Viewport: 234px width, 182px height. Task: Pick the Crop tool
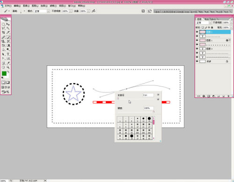[3, 32]
